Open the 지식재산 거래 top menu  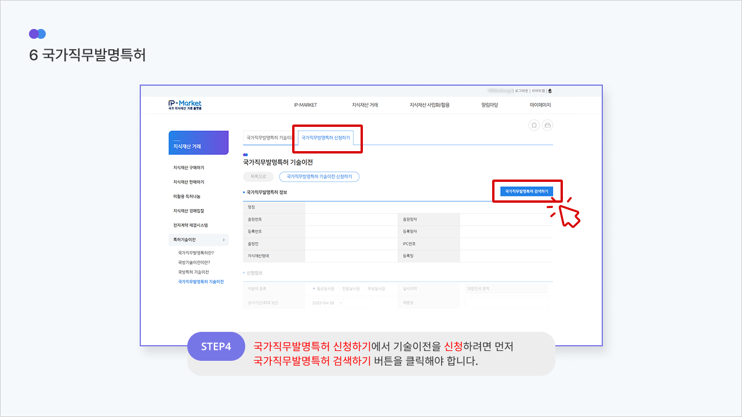point(365,105)
